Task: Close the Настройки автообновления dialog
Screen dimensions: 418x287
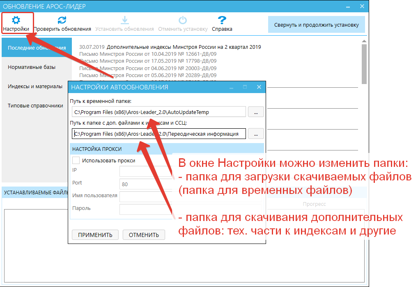Action: pyautogui.click(x=259, y=87)
